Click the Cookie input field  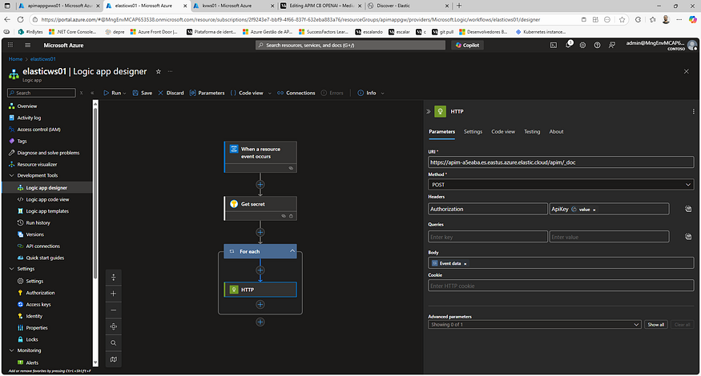click(x=561, y=286)
